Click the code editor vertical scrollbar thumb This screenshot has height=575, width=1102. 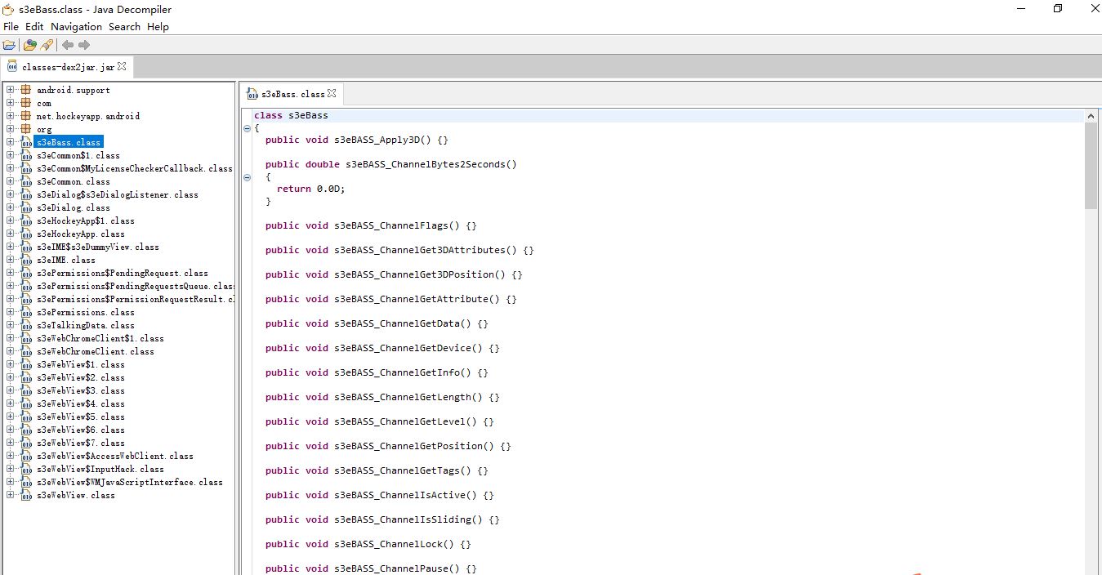click(1091, 165)
